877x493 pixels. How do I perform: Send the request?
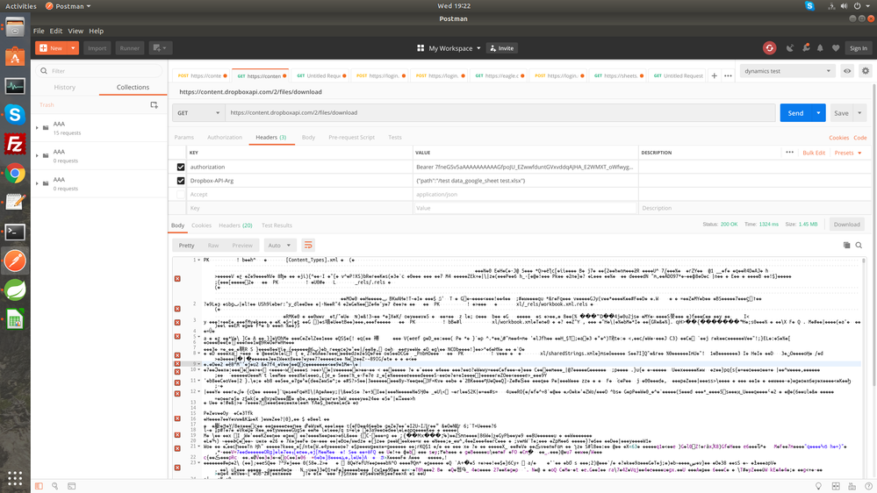pos(795,113)
